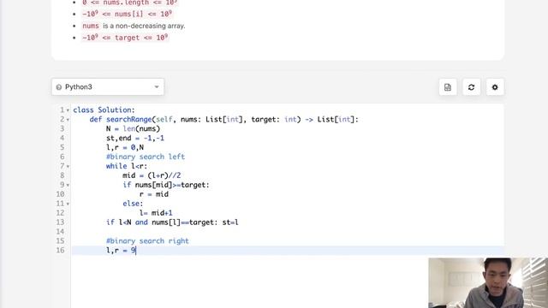Collapse the if block fold arrow on line 9

coord(68,185)
